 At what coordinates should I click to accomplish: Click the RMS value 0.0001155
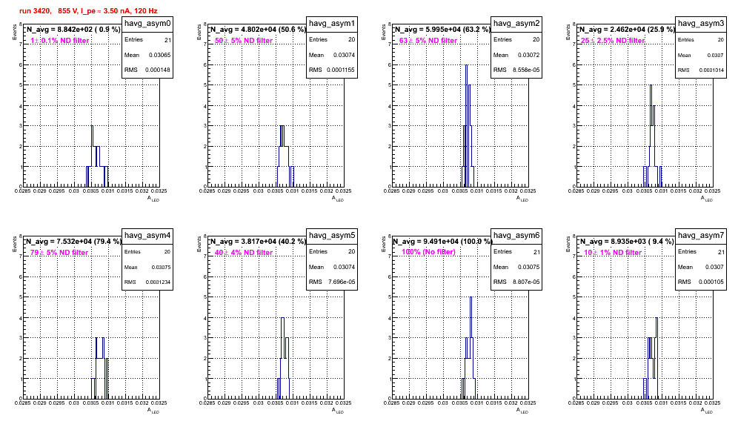341,70
